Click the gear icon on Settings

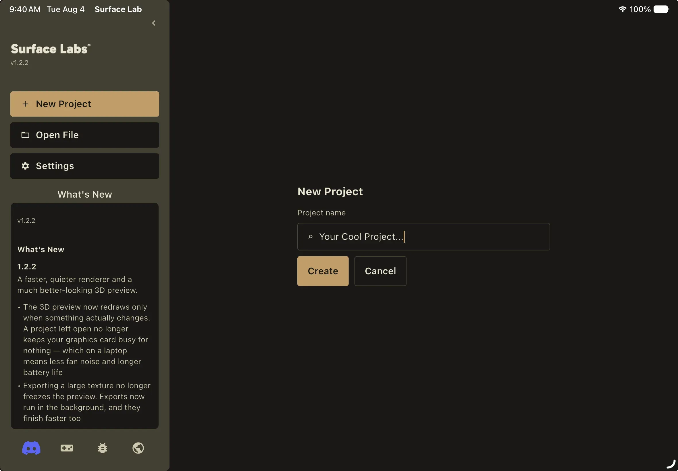click(x=25, y=166)
